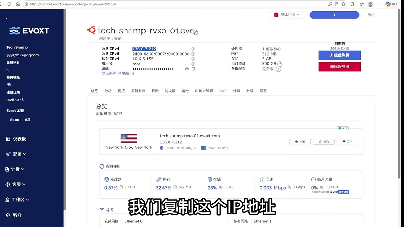Click the 升级虚拟机 blue button
The width and height of the screenshot is (404, 227).
(x=340, y=55)
